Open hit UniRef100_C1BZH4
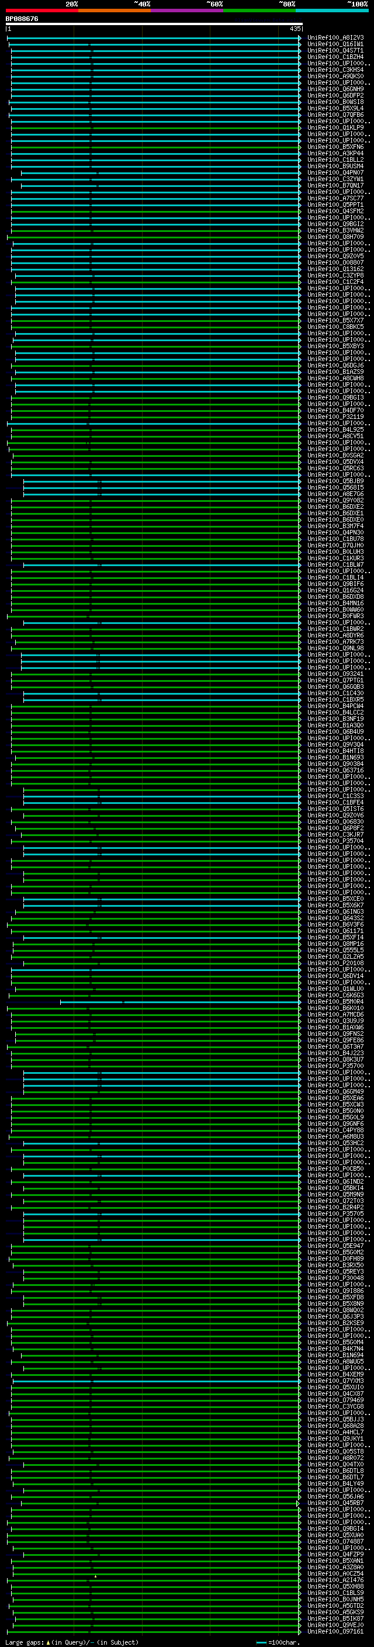 335,57
